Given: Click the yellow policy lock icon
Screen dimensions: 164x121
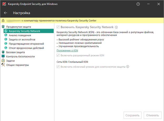Looking at the screenshot, I should [3, 20].
